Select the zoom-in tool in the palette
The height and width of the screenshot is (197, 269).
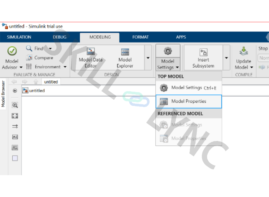[15, 105]
